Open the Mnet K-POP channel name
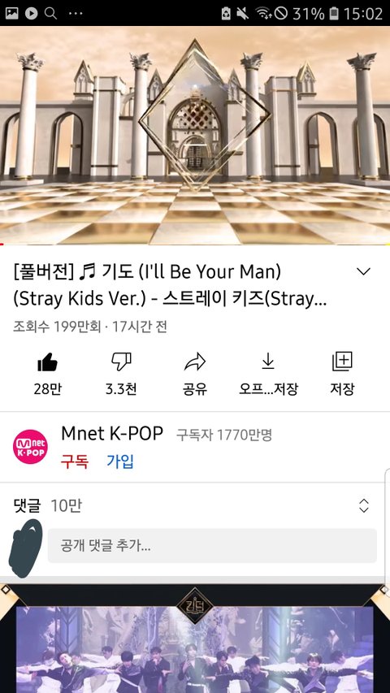The width and height of the screenshot is (390, 693). pos(112,434)
